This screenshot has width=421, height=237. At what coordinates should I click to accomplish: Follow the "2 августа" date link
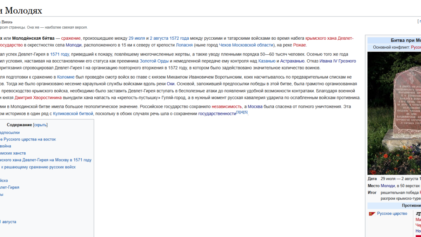[x=159, y=38]
